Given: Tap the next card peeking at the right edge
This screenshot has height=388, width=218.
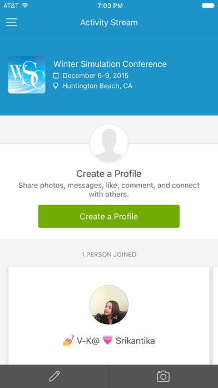Looking at the screenshot, I should point(215,316).
